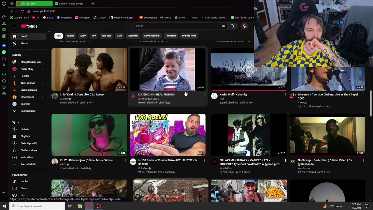Screen dimensions: 373x210
Task: Click the www.youtube.com address bar
Action: tap(44, 11)
